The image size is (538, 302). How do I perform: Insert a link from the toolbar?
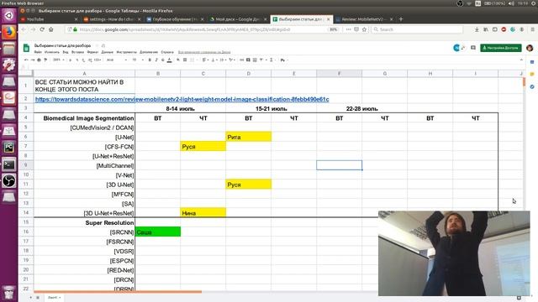click(x=241, y=60)
